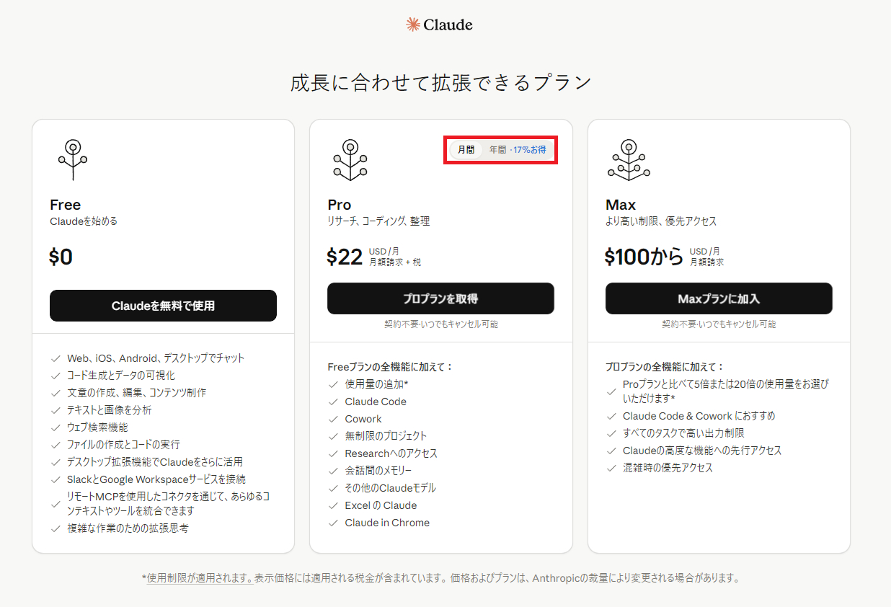Click the Free plan single-node sprout icon

tap(73, 159)
